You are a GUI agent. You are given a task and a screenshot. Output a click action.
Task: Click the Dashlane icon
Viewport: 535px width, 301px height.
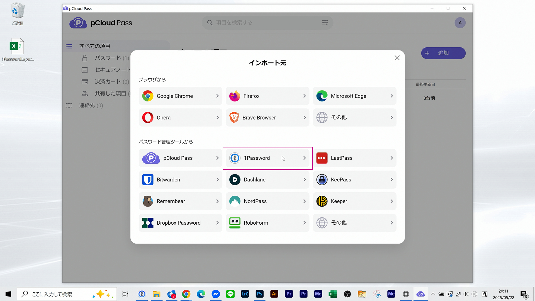[235, 180]
